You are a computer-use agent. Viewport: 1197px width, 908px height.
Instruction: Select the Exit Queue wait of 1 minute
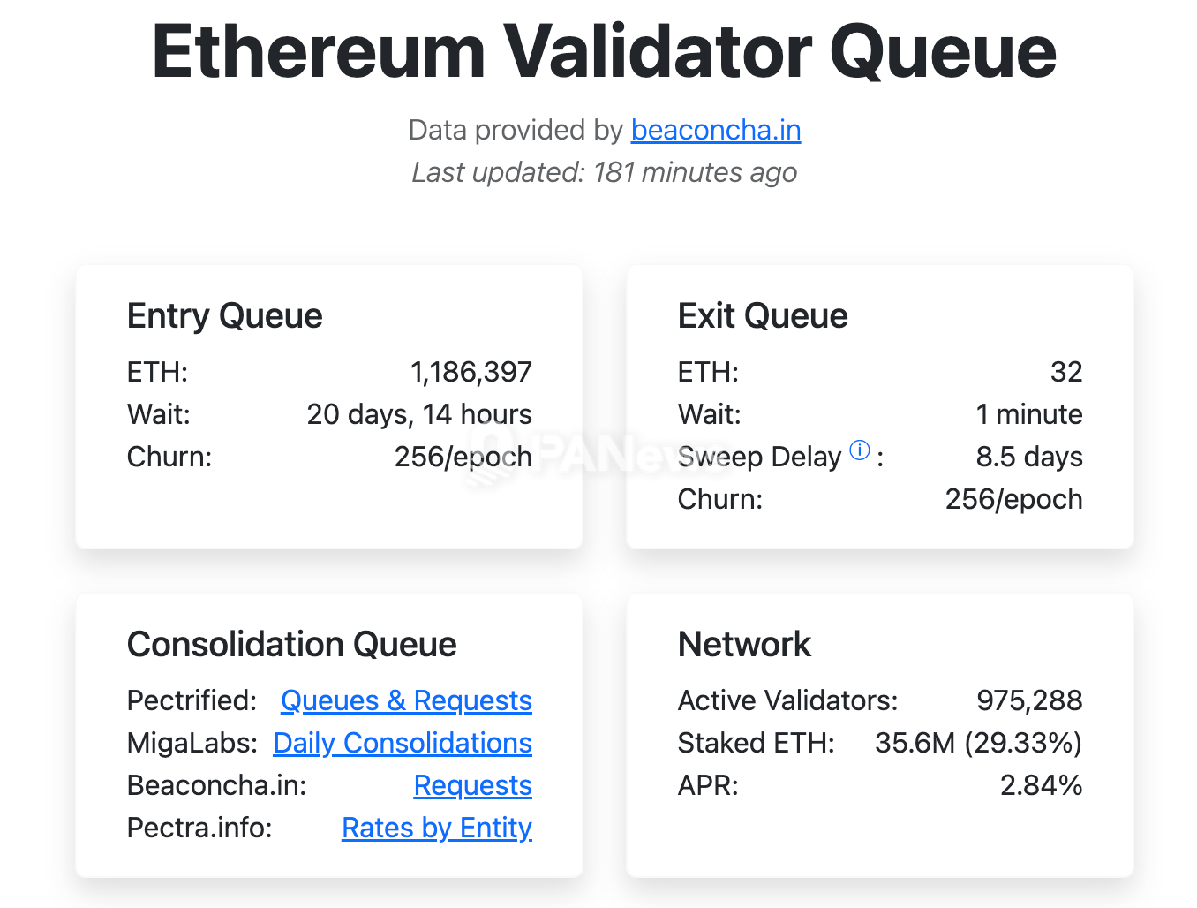tap(1029, 414)
